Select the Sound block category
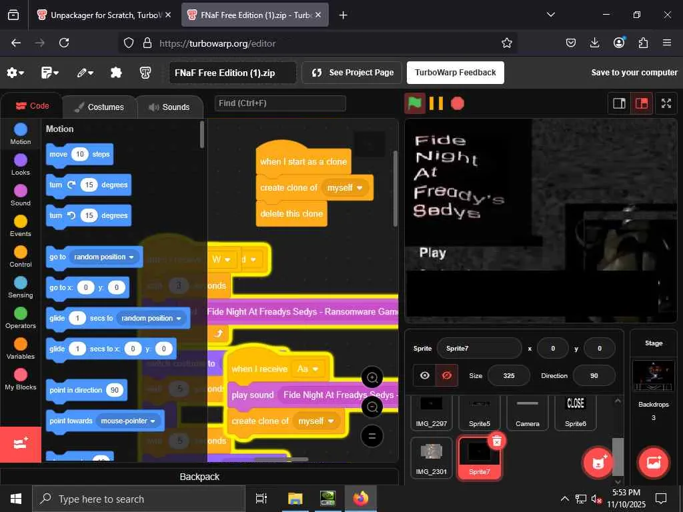683x512 pixels. (21, 195)
